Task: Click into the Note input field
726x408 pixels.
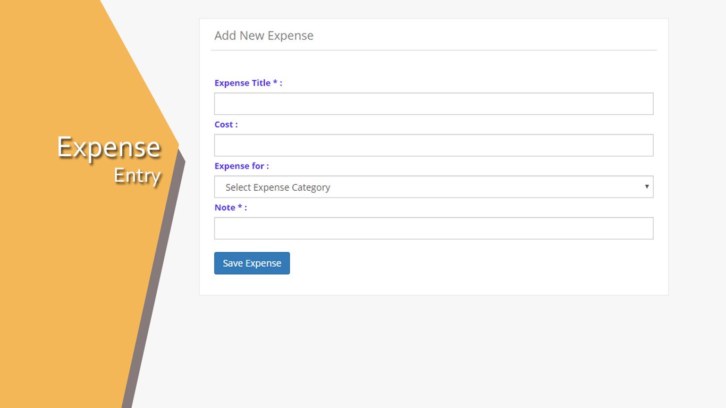Action: click(433, 228)
